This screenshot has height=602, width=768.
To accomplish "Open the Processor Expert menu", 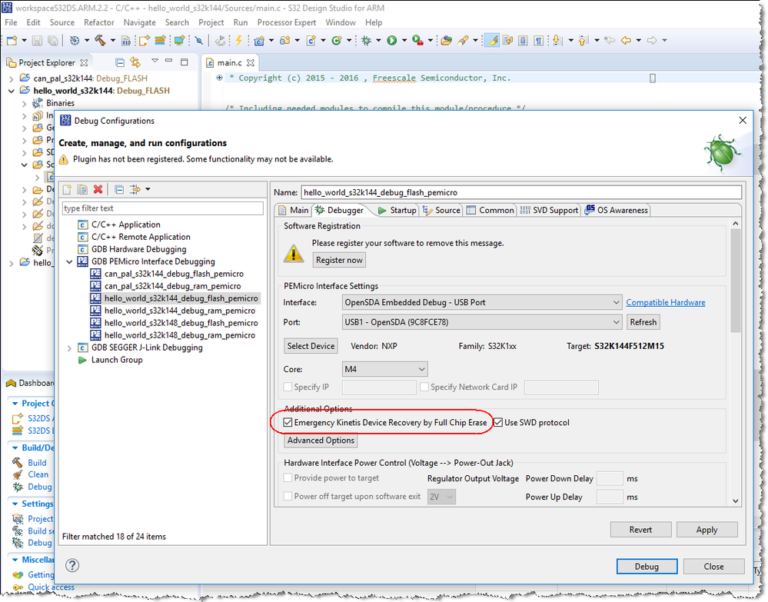I will click(286, 22).
